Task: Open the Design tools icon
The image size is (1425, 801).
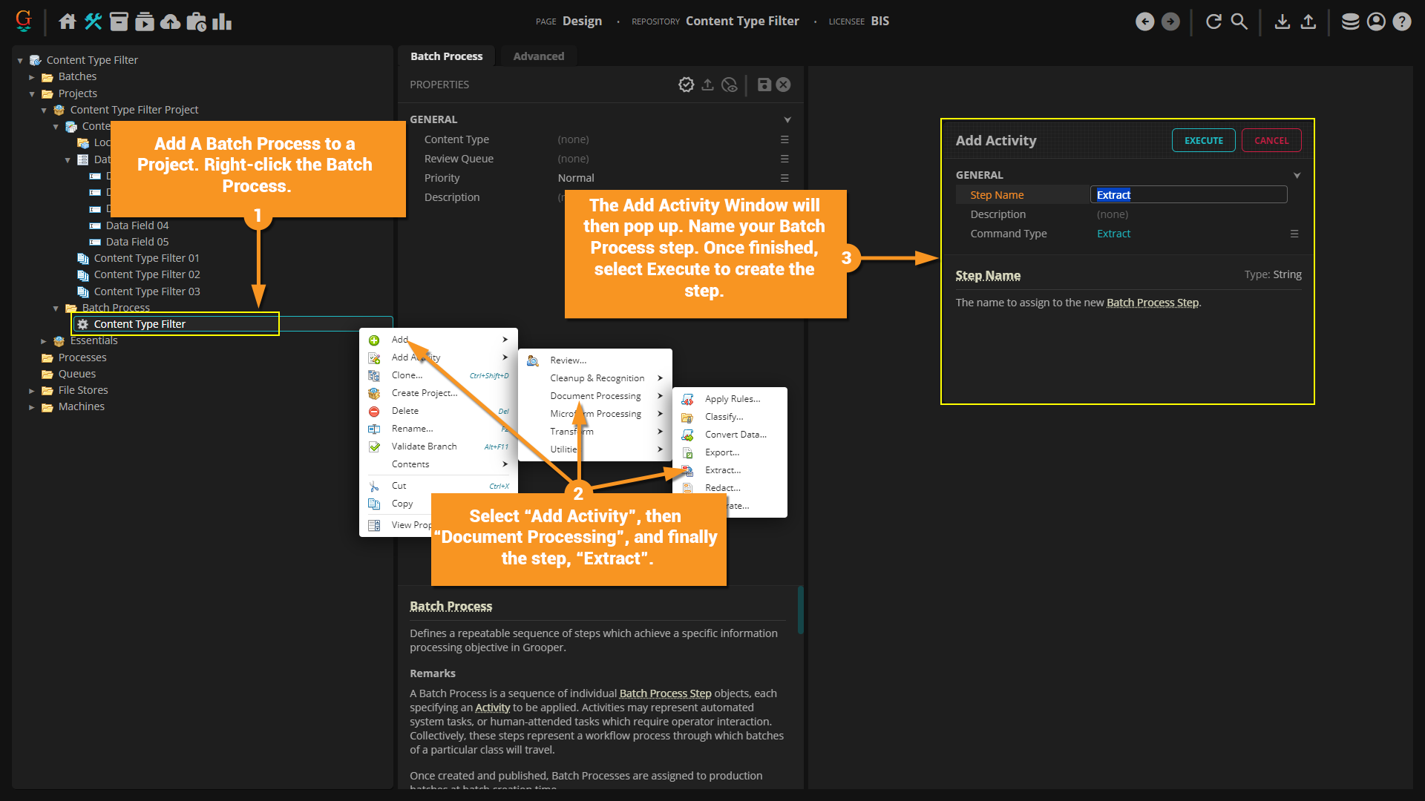Action: [x=94, y=22]
